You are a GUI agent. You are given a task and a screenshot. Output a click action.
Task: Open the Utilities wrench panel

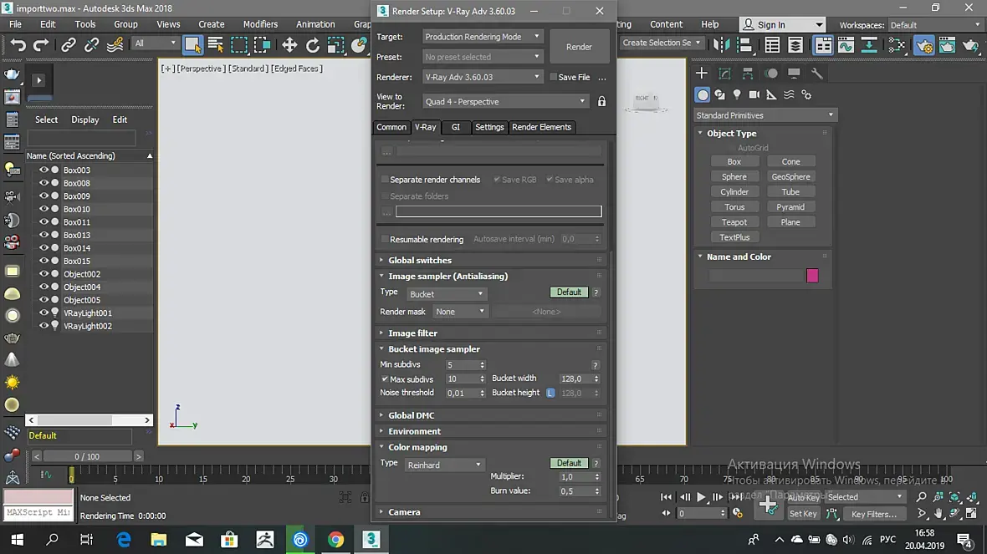[x=817, y=74]
